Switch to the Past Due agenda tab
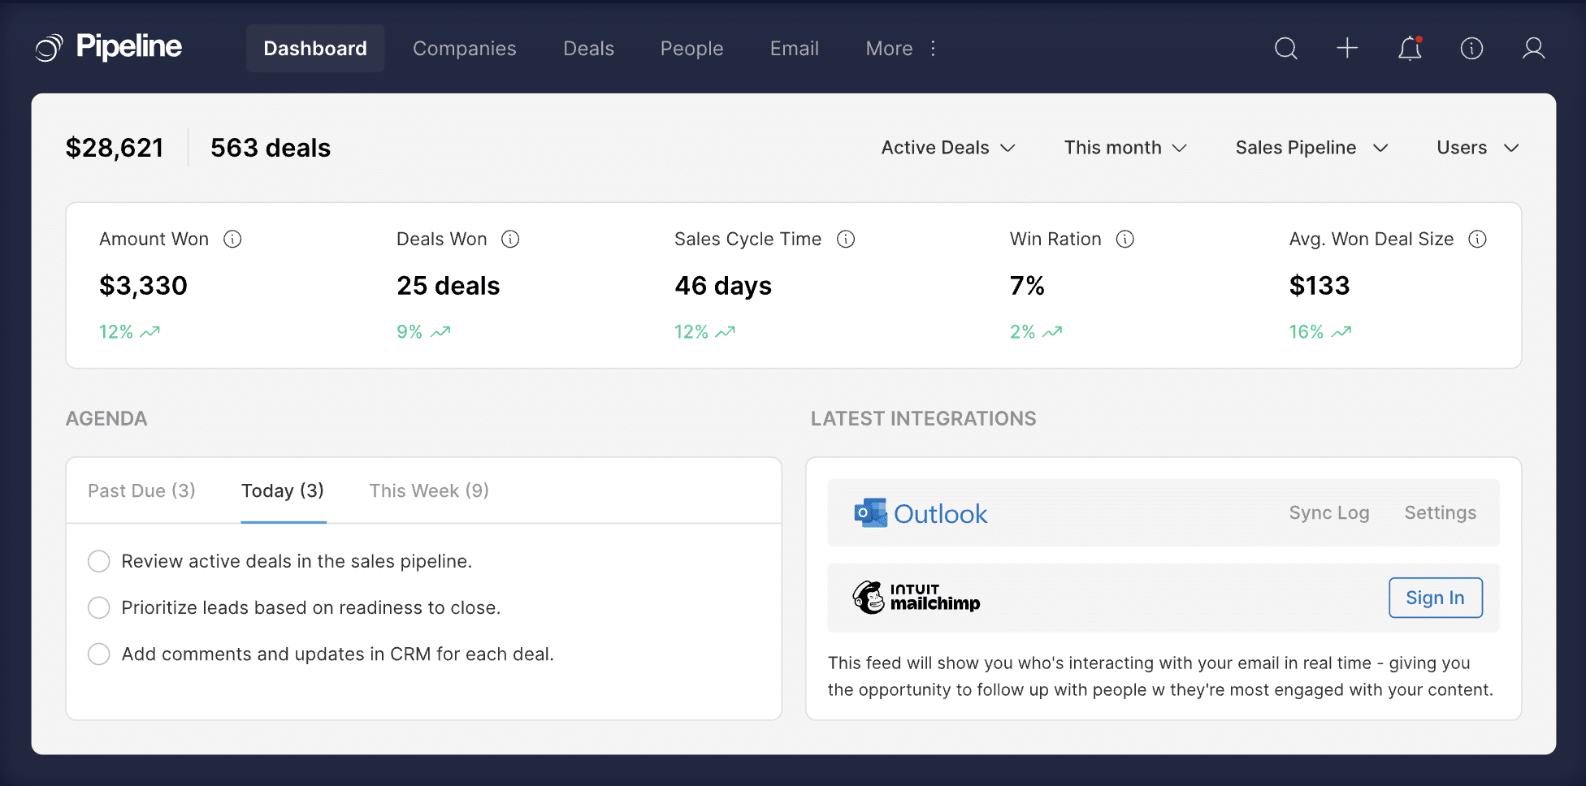Screen dimensions: 1586x786 tap(141, 490)
